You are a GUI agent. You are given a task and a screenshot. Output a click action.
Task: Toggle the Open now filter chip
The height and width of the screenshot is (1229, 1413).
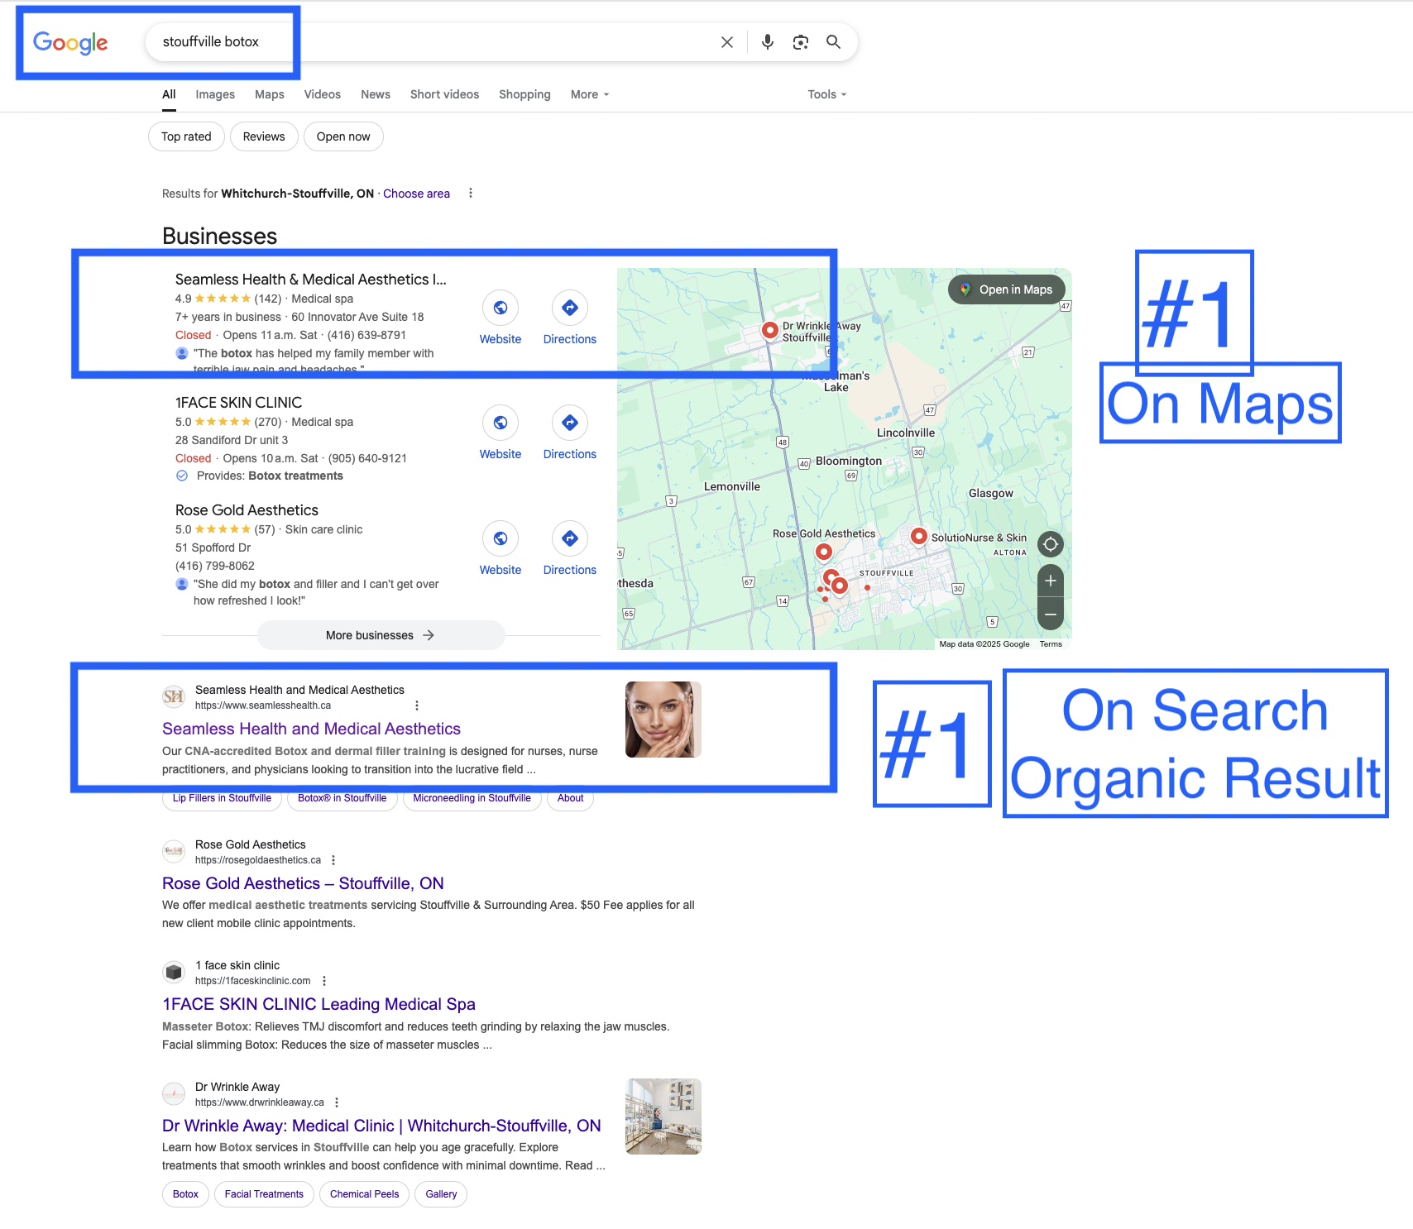pos(343,136)
